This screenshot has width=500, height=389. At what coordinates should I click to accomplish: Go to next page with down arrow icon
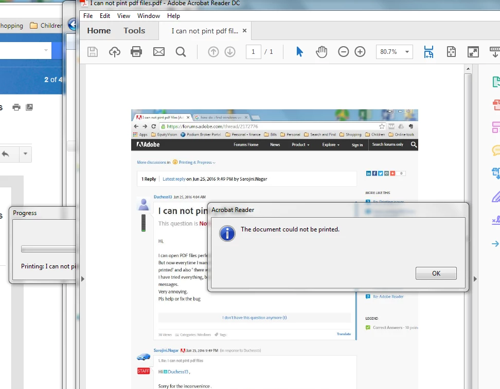click(230, 52)
